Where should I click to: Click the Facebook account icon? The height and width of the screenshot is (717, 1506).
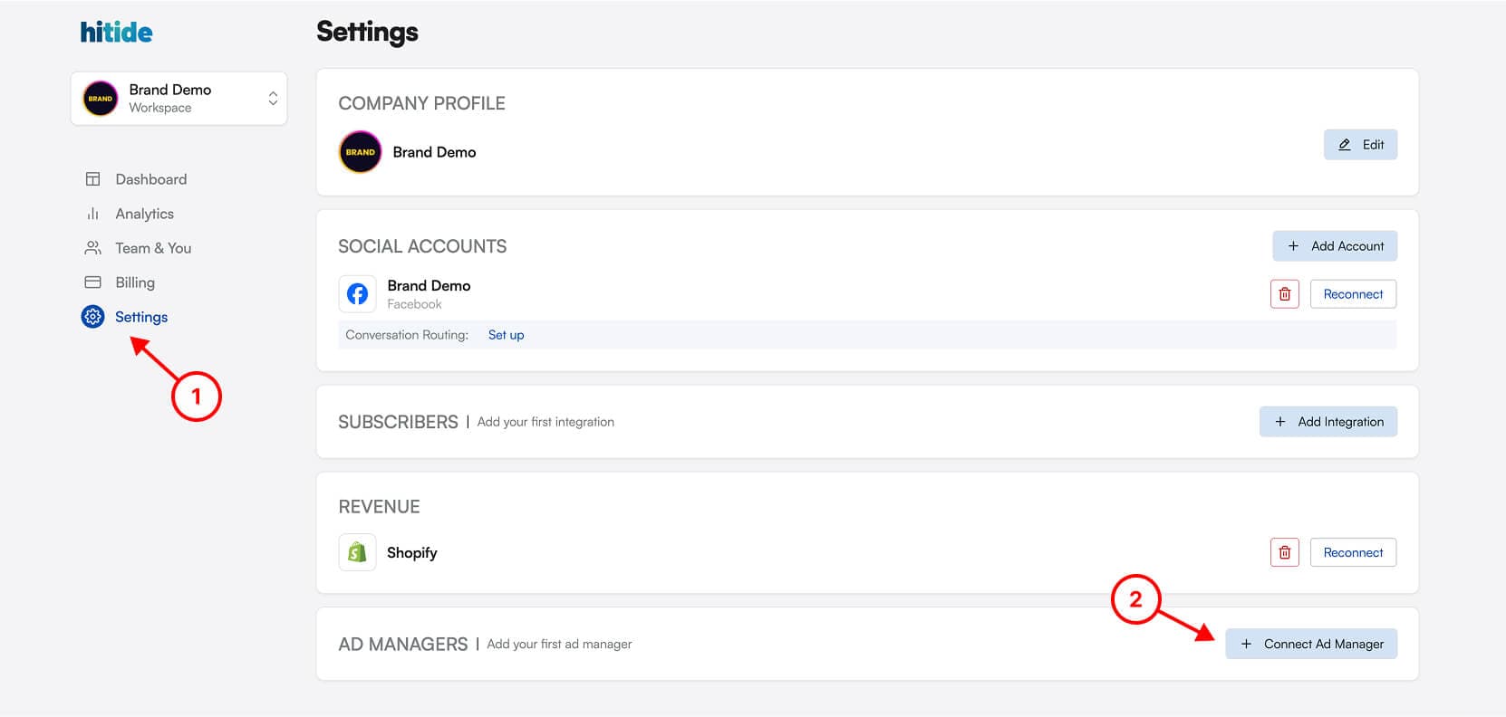[x=358, y=294]
